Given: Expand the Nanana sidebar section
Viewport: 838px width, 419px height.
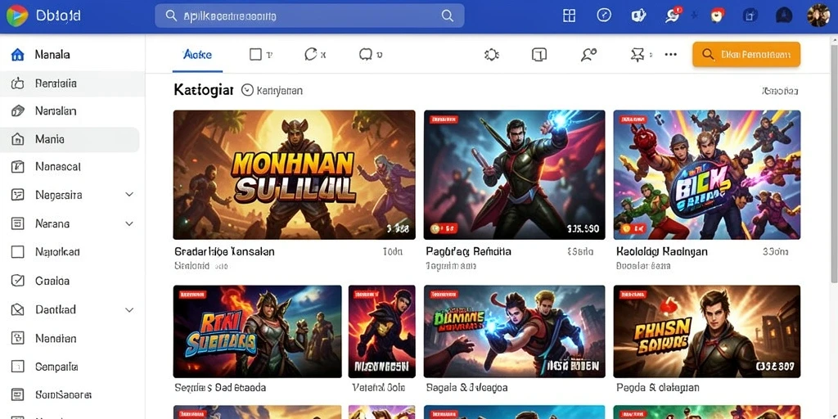Looking at the screenshot, I should pyautogui.click(x=129, y=223).
